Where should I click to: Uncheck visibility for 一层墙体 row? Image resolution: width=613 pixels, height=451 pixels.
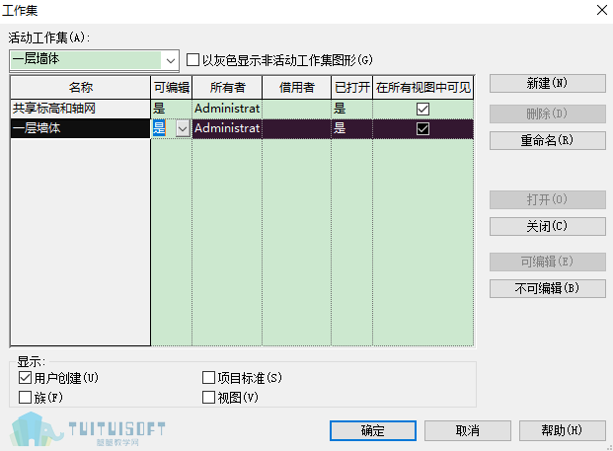(x=422, y=128)
